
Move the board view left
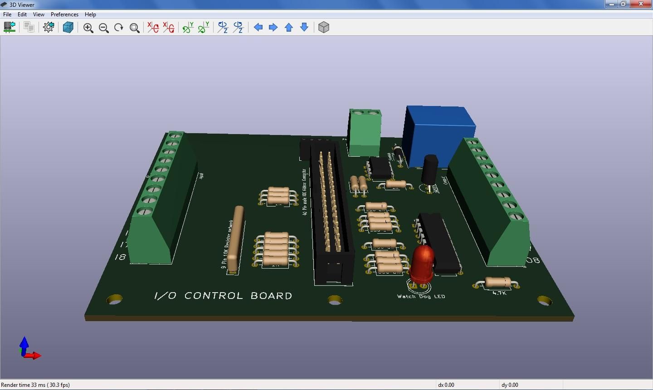(x=258, y=27)
